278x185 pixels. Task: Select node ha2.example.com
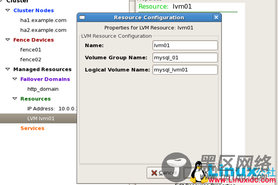coord(43,30)
